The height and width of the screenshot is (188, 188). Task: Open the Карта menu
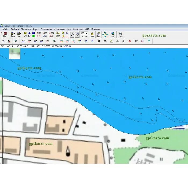[36, 29]
